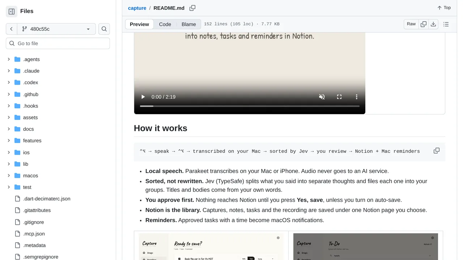Copy raw file contents

click(424, 24)
